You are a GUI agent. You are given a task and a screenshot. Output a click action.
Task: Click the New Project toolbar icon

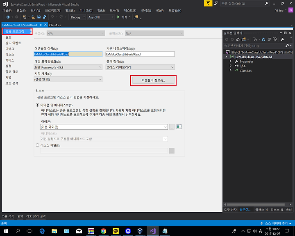click(x=25, y=17)
